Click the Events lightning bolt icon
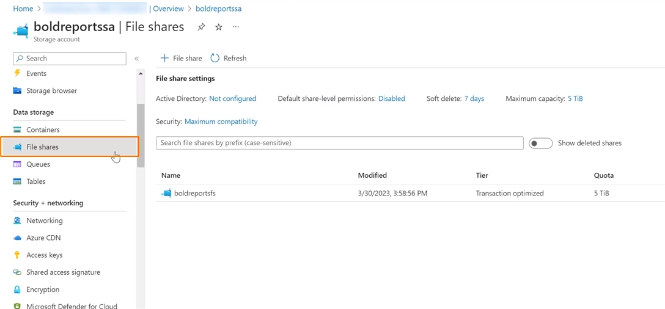Screen dimensions: 665x309 point(17,73)
